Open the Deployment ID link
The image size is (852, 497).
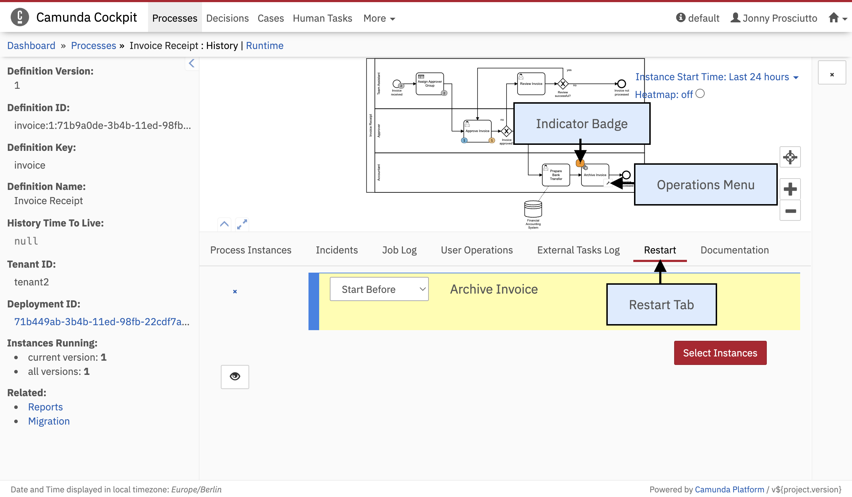[x=102, y=322]
